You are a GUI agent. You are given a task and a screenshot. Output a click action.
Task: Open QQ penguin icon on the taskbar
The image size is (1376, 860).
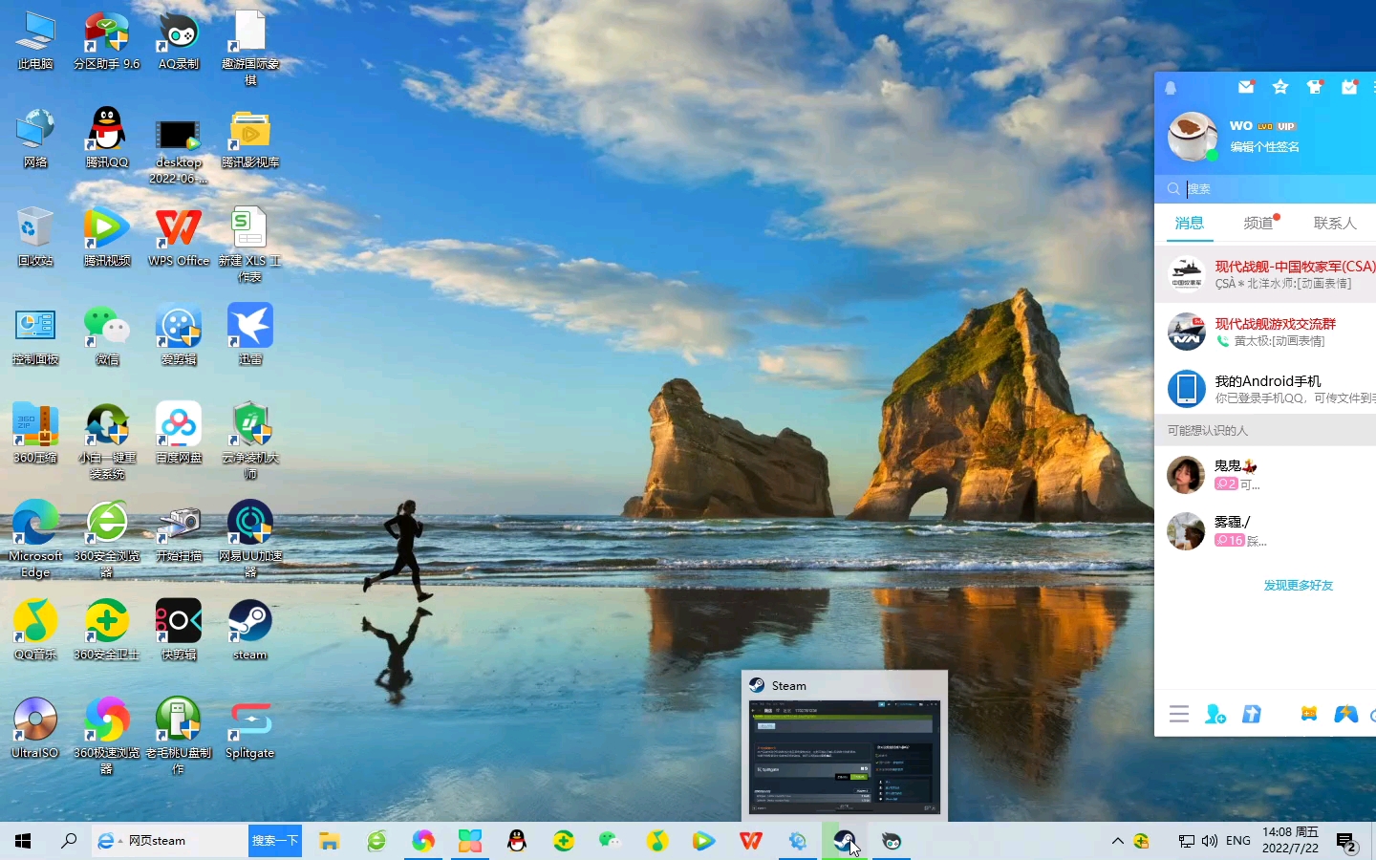pyautogui.click(x=517, y=841)
